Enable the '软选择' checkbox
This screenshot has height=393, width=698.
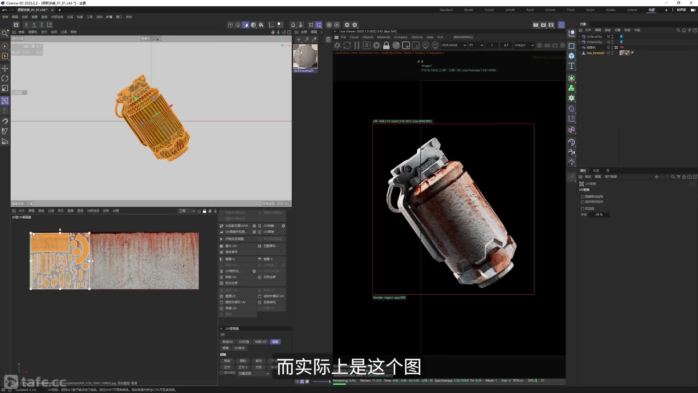coord(582,209)
